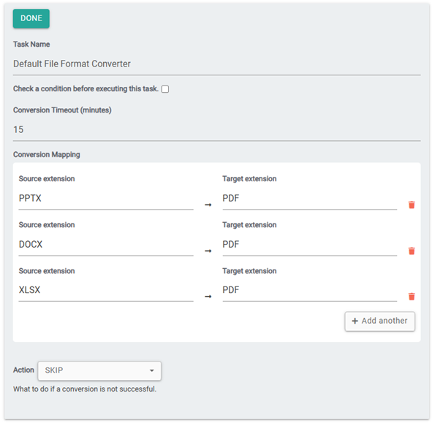Enable the condition check before executing checkbox
Viewport: 432px width, 423px height.
coord(165,89)
